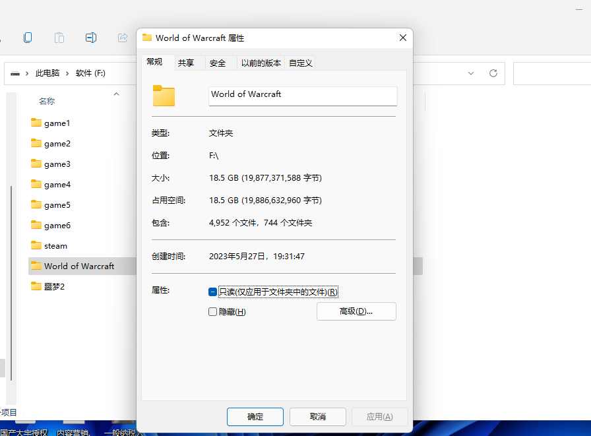
Task: Click the 名称 column sort arrow
Action: coord(116,94)
